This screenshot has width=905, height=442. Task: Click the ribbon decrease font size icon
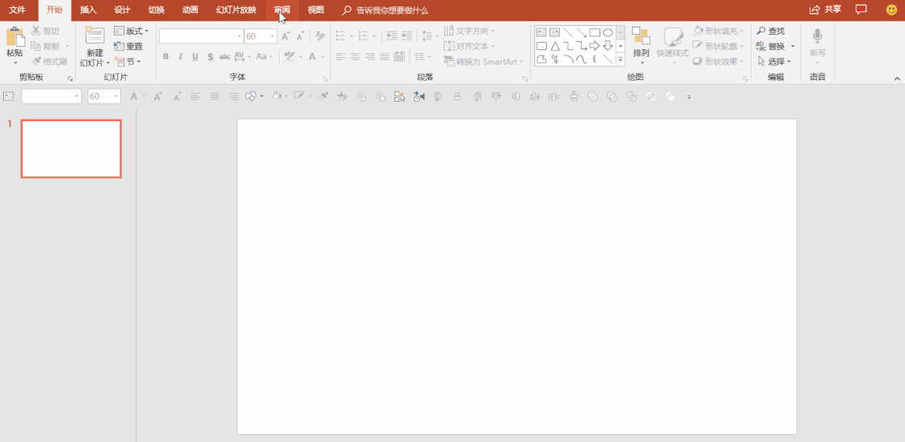tap(300, 36)
